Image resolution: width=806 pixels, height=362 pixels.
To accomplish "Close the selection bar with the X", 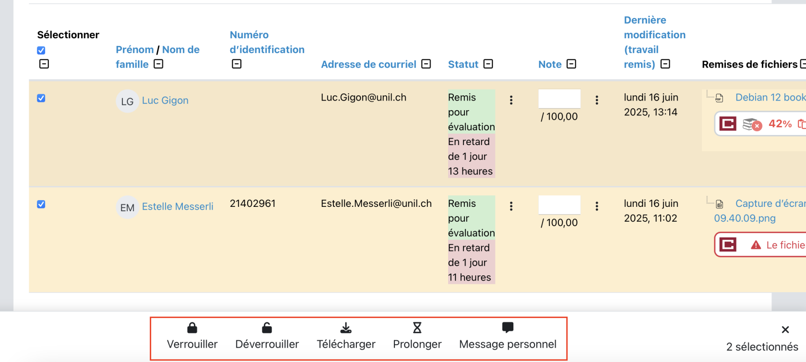I will (x=785, y=329).
